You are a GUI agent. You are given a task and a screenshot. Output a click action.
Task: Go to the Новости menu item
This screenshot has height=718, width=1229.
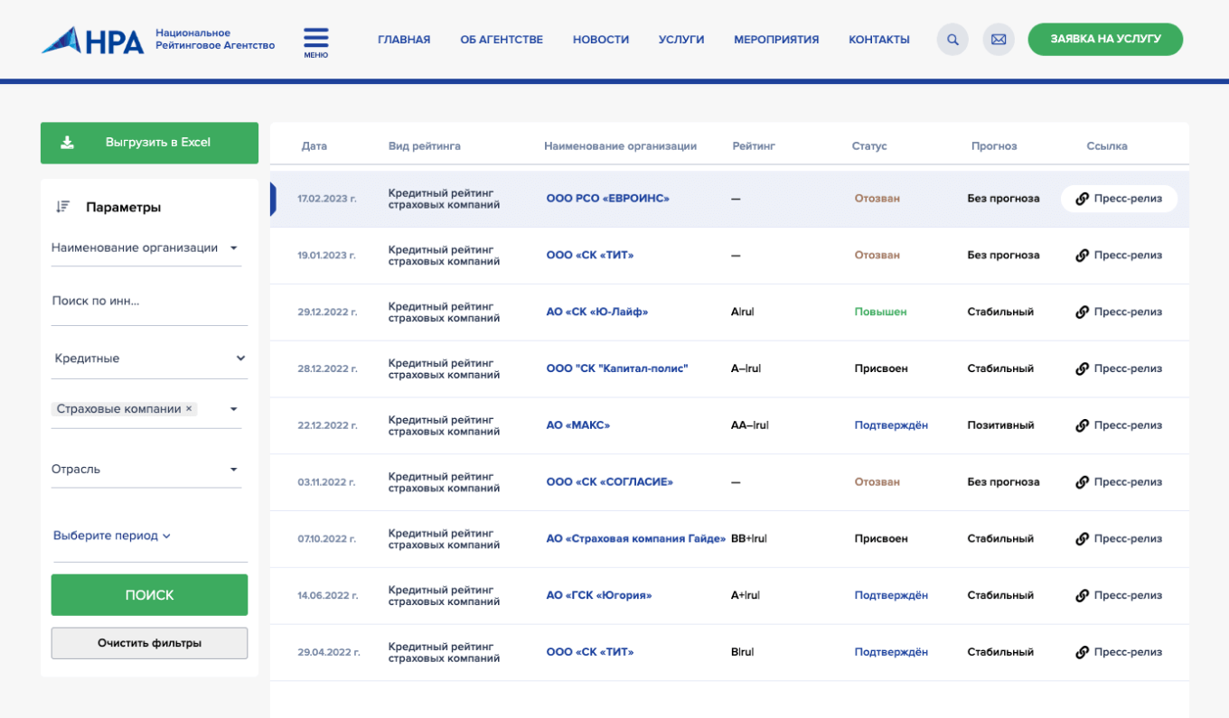(x=600, y=40)
